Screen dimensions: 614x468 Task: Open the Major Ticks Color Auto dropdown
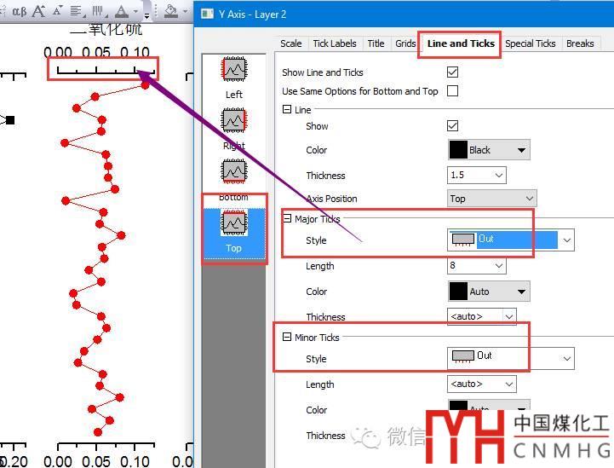point(489,292)
